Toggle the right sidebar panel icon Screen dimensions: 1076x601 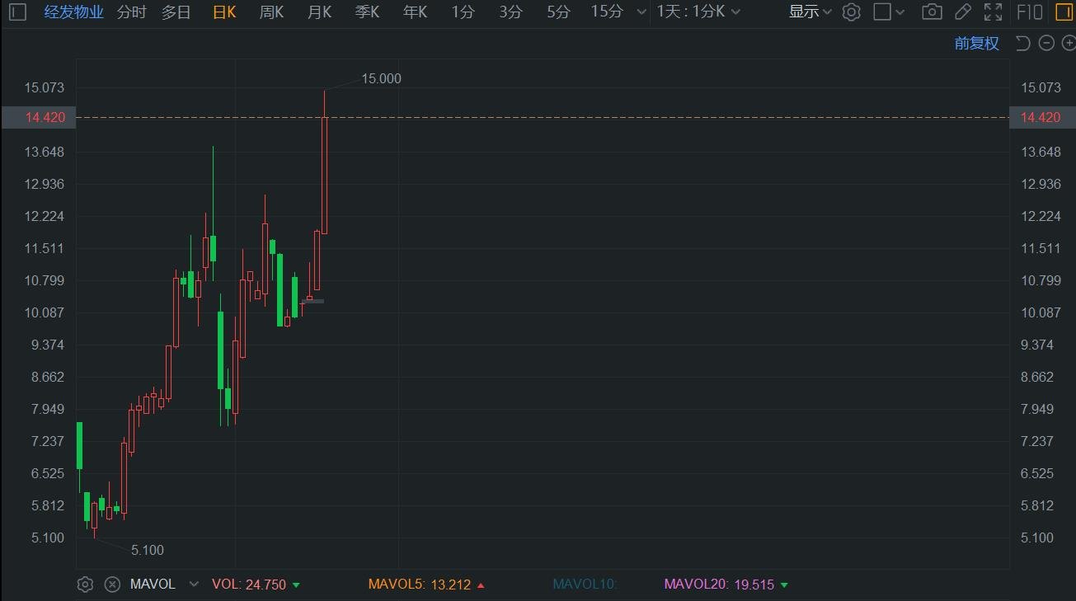1064,12
